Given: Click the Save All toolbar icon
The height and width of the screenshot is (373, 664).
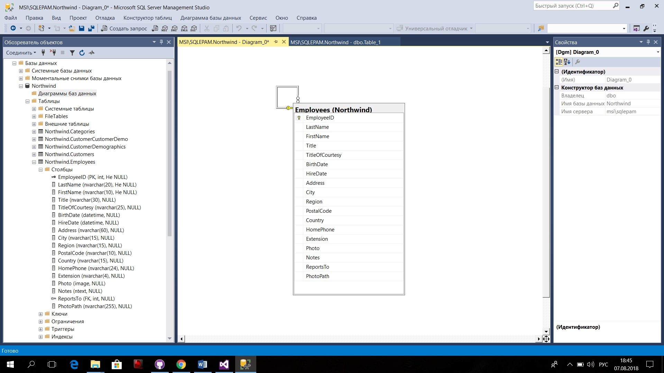Looking at the screenshot, I should [x=91, y=28].
